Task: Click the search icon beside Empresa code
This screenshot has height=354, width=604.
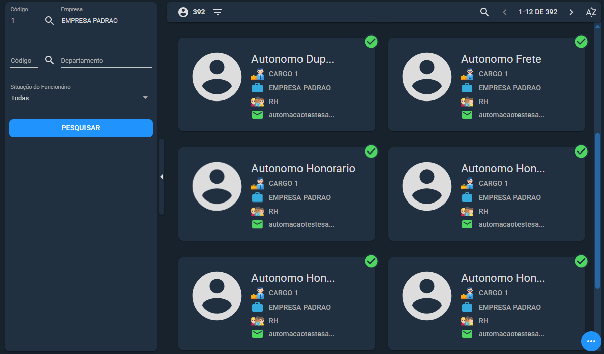Action: click(49, 20)
